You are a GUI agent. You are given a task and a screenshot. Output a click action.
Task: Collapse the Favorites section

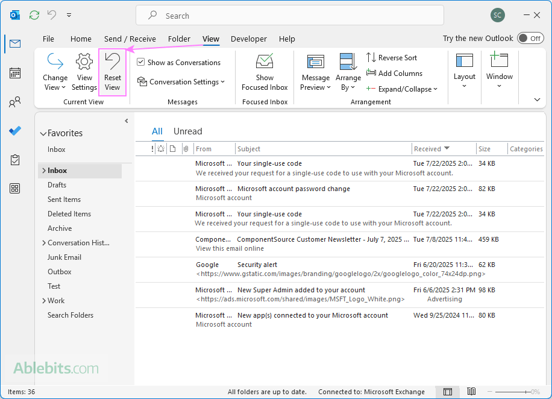[43, 133]
